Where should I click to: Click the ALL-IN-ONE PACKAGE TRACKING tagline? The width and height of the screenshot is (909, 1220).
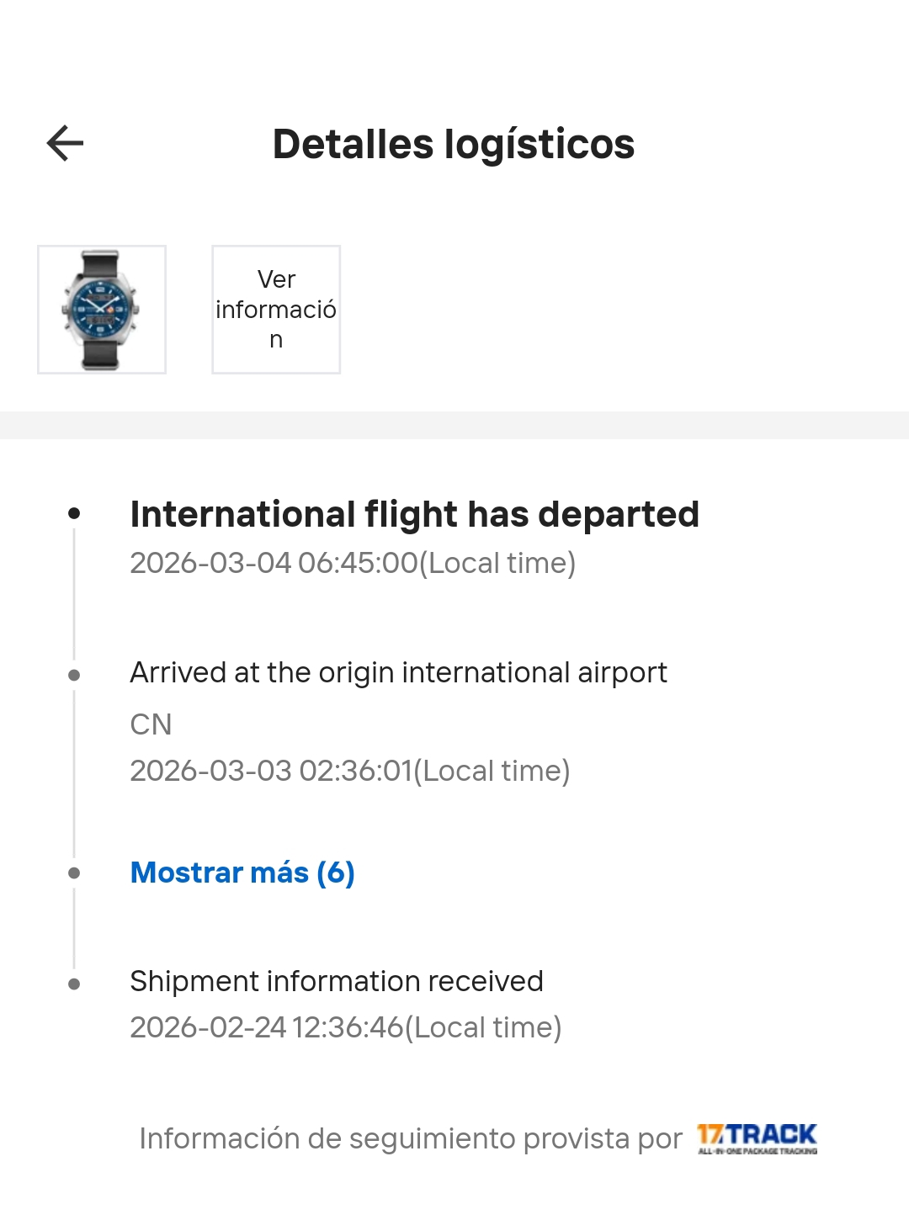tap(757, 1151)
